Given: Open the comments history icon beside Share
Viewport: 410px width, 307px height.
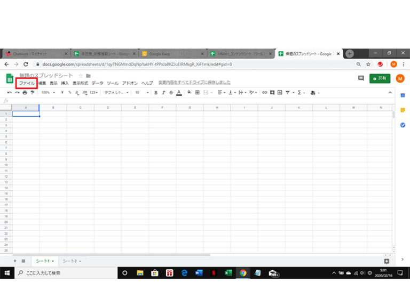Looking at the screenshot, I should coord(361,78).
